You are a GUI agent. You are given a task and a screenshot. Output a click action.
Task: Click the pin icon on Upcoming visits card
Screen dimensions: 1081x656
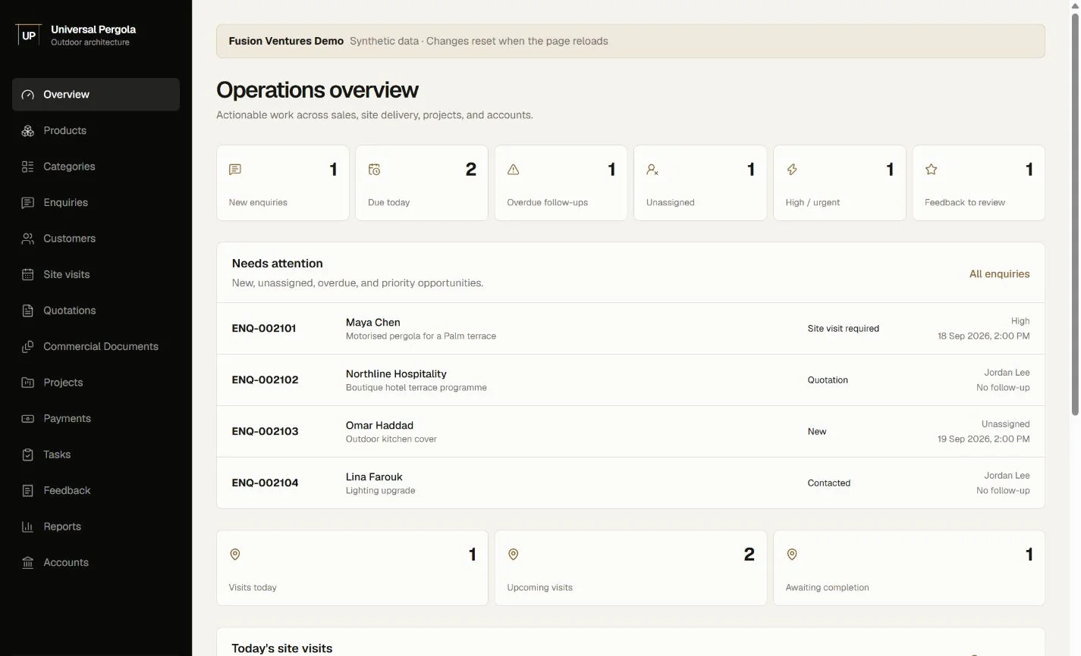coord(514,554)
